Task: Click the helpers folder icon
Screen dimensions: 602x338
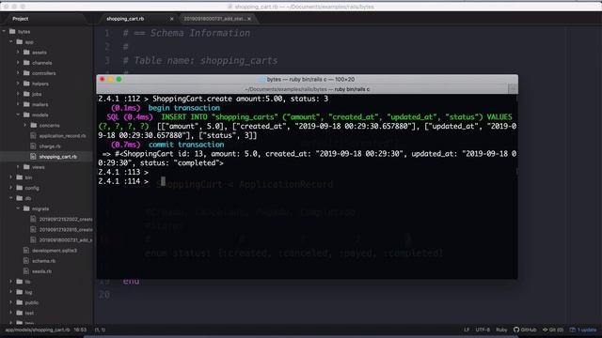Action: click(26, 84)
